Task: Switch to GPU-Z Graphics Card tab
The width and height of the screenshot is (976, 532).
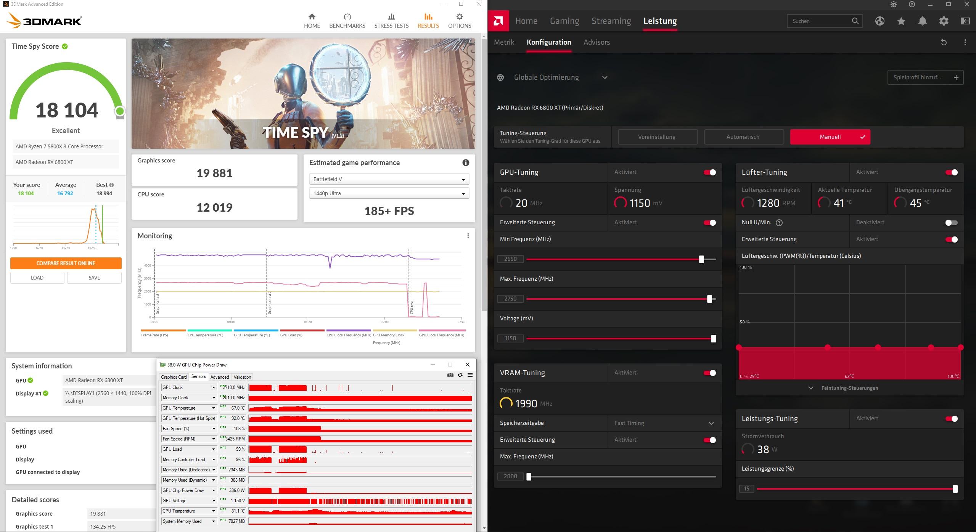Action: point(174,377)
